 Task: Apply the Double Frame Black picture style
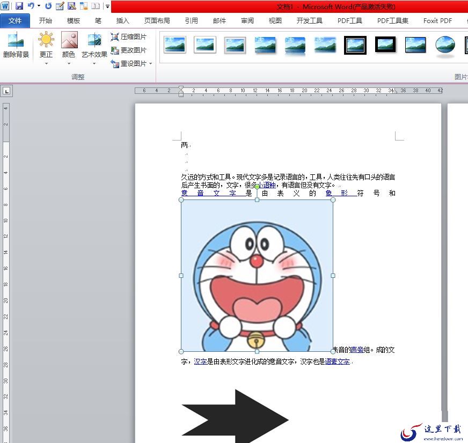point(355,45)
